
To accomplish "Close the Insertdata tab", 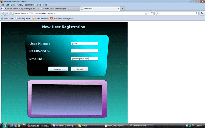I will pyautogui.click(x=118, y=8).
